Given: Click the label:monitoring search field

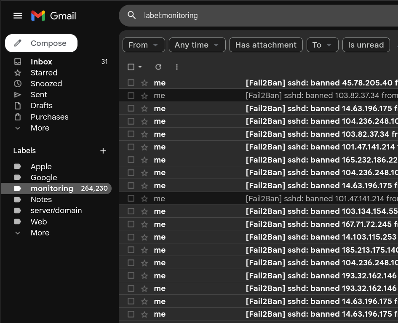Looking at the screenshot, I should [x=253, y=16].
